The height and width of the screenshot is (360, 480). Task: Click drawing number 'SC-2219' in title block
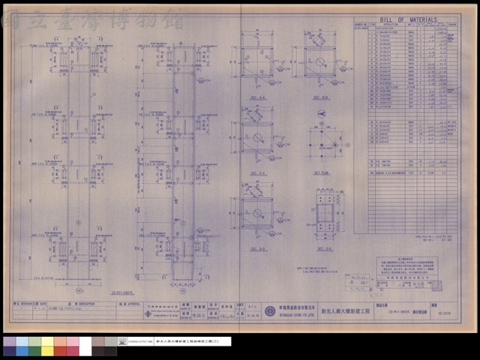[444, 313]
